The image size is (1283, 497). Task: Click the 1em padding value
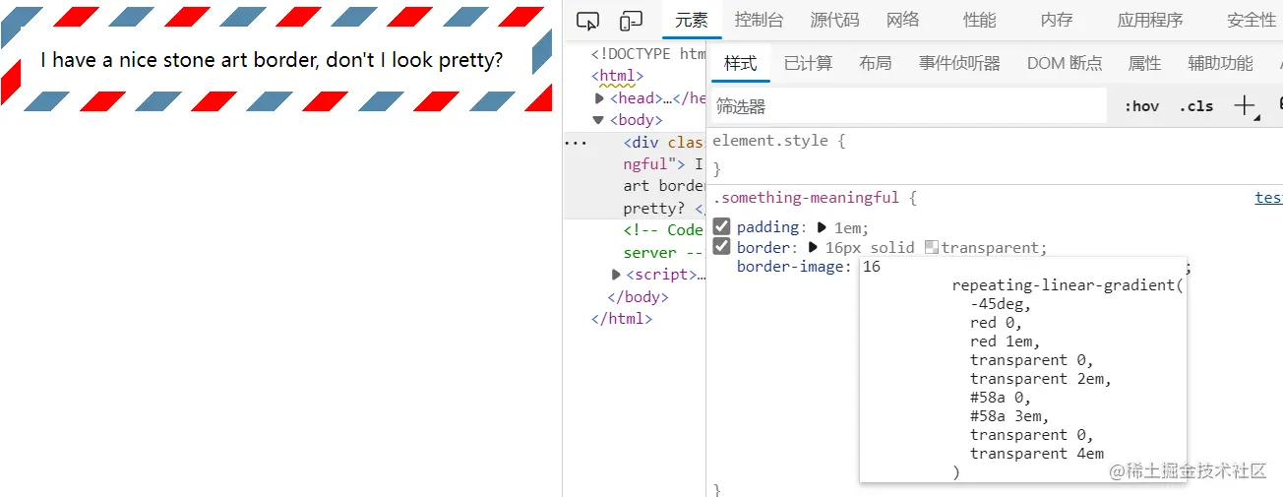(x=848, y=227)
